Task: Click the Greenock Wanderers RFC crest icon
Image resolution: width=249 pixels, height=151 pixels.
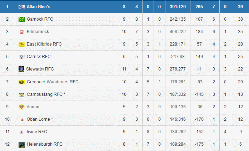Action: 21,82
